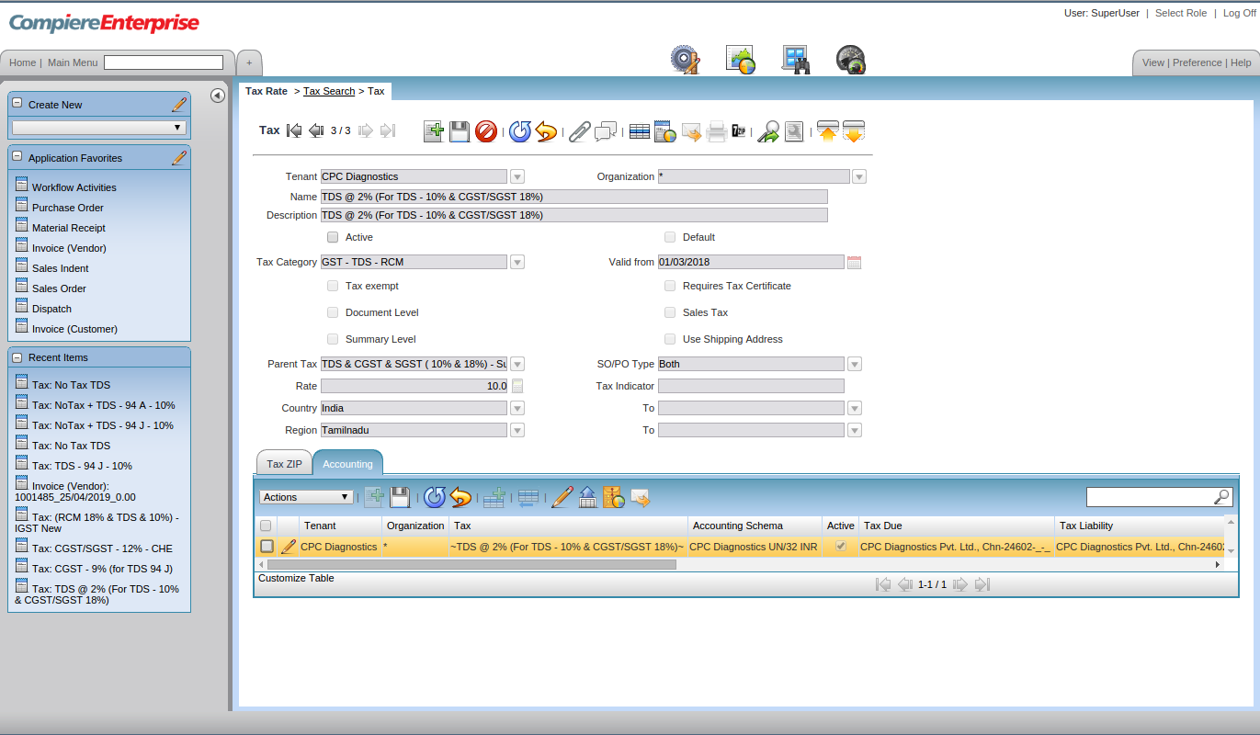This screenshot has width=1260, height=735.
Task: Open the Tax Category dropdown arrow
Action: [x=517, y=262]
